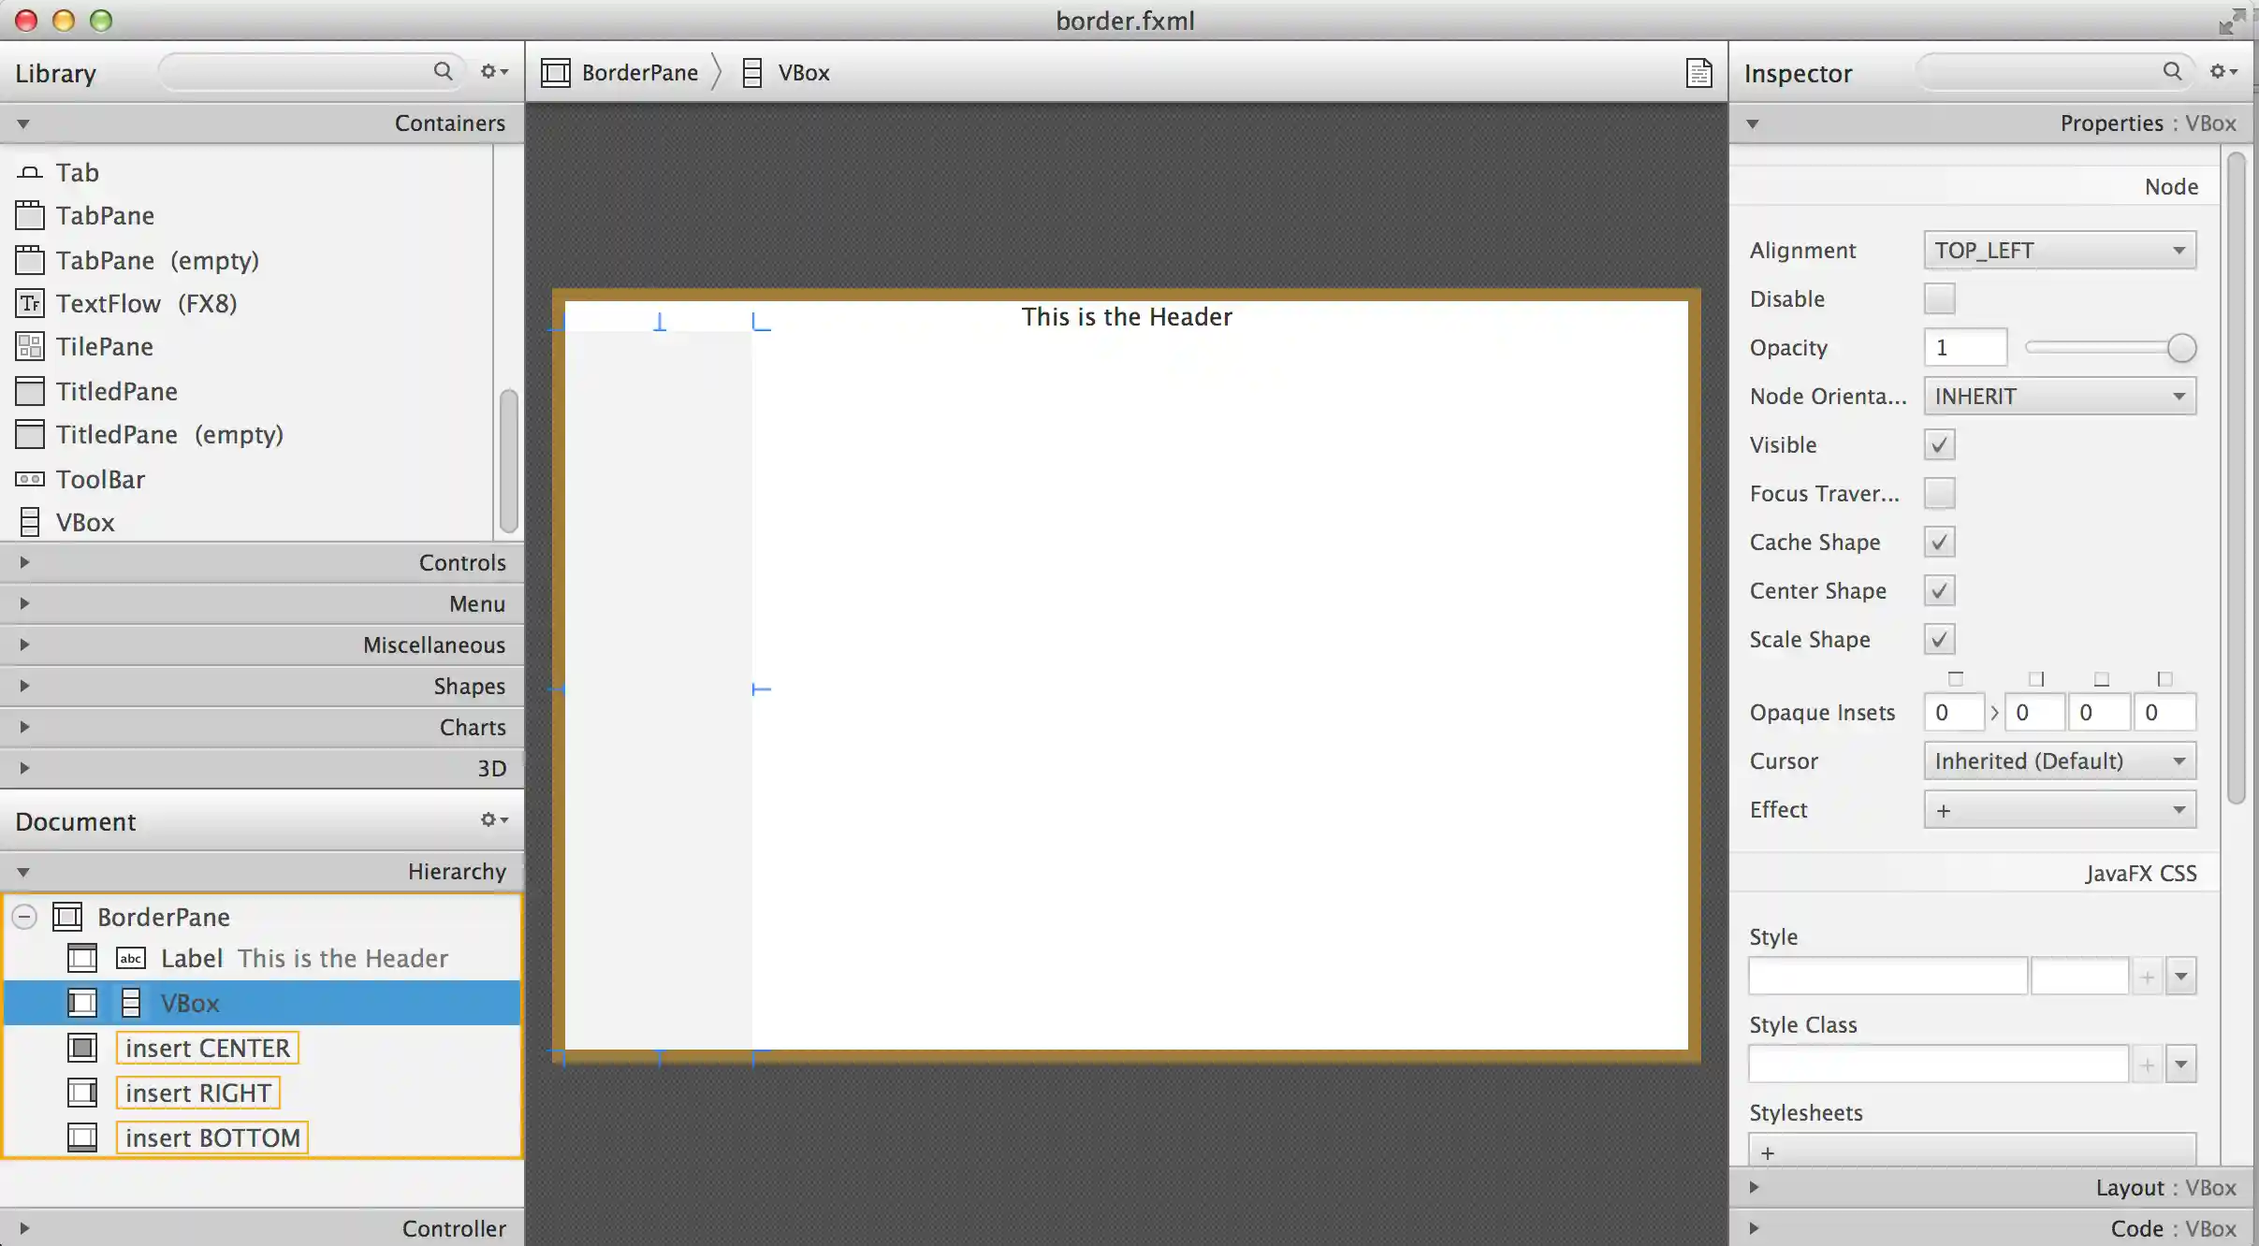Click the Opacity slider handle

coord(2181,348)
